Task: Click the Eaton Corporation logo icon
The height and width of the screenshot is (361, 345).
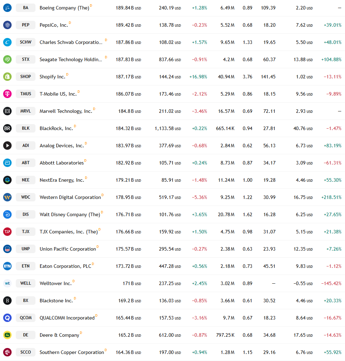Action: [x=7, y=266]
